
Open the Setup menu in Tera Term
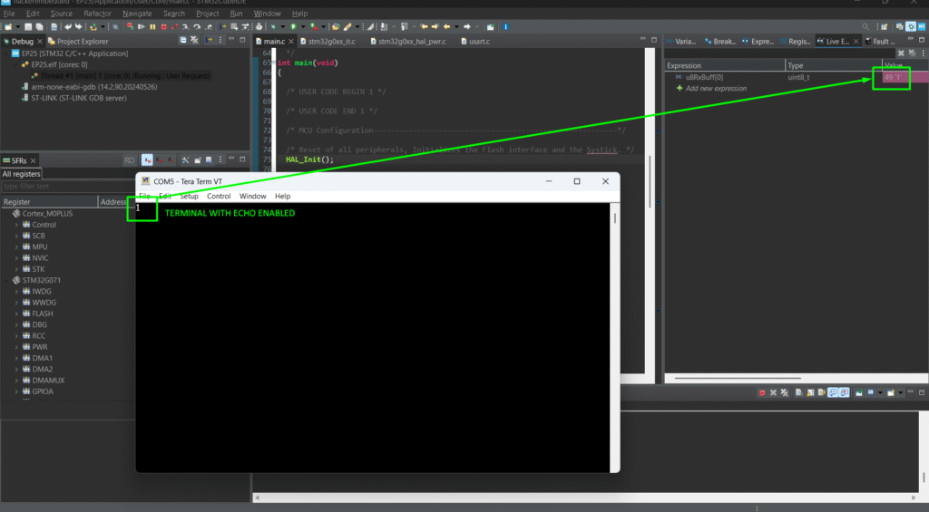click(189, 196)
